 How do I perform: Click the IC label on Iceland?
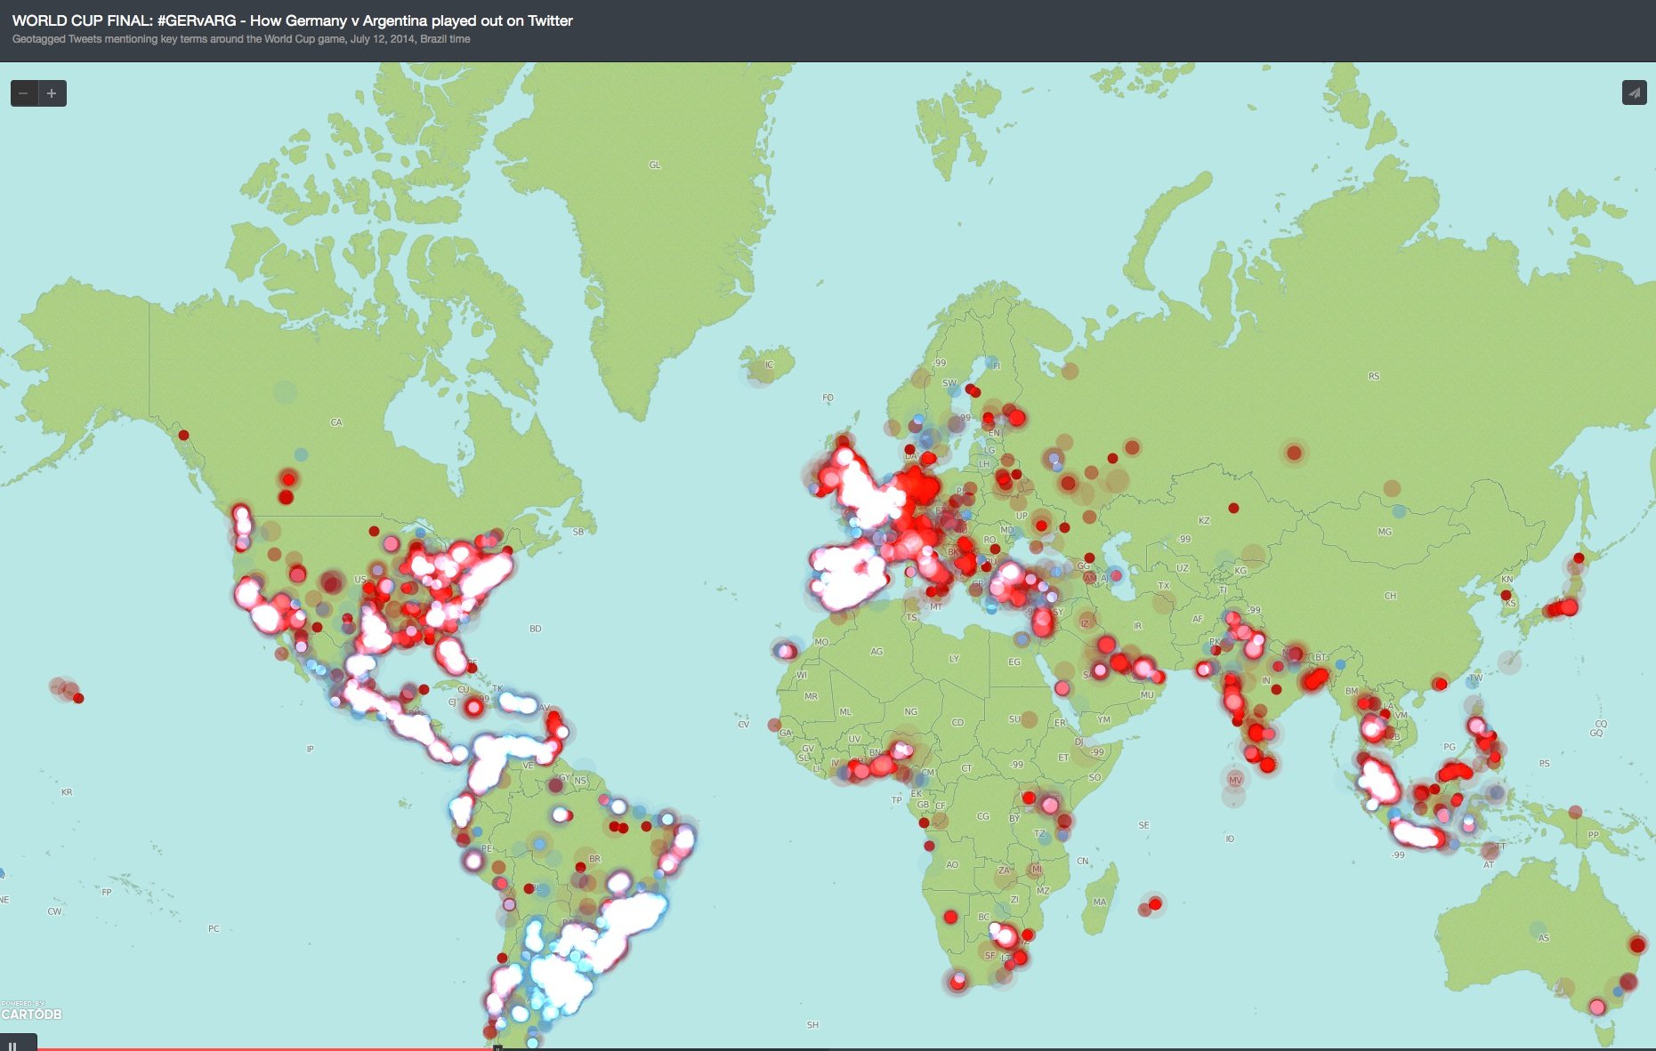[769, 365]
